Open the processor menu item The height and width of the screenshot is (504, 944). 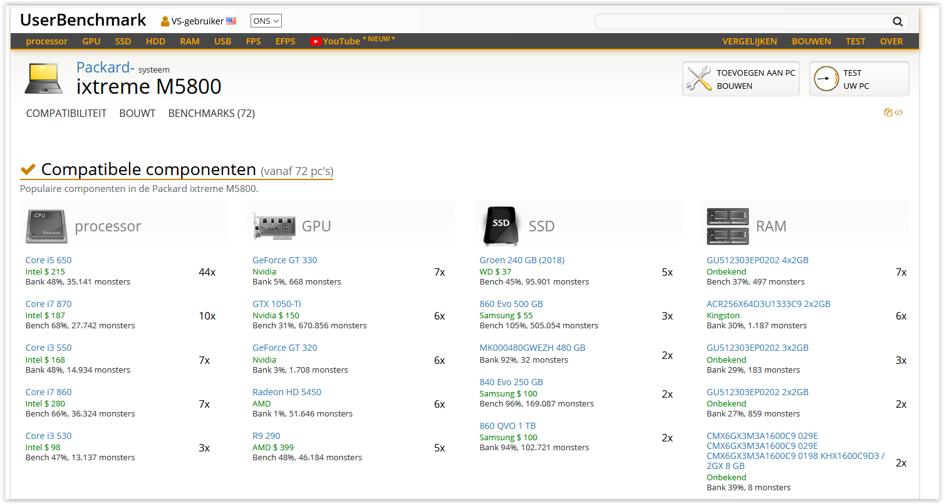pyautogui.click(x=47, y=41)
